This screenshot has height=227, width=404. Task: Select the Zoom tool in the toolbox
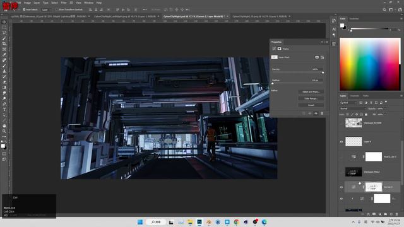tap(4, 131)
